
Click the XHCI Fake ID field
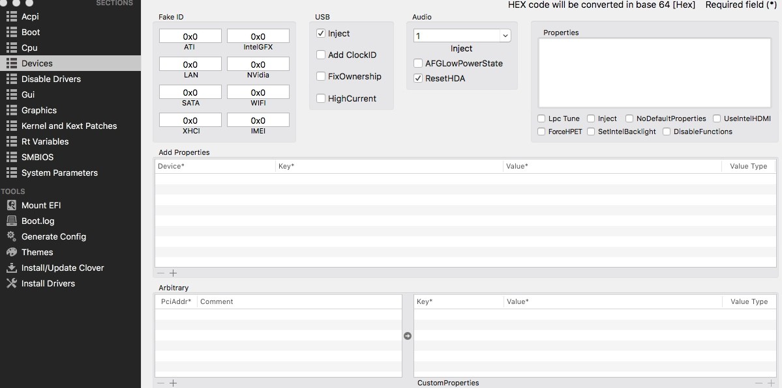pyautogui.click(x=190, y=120)
